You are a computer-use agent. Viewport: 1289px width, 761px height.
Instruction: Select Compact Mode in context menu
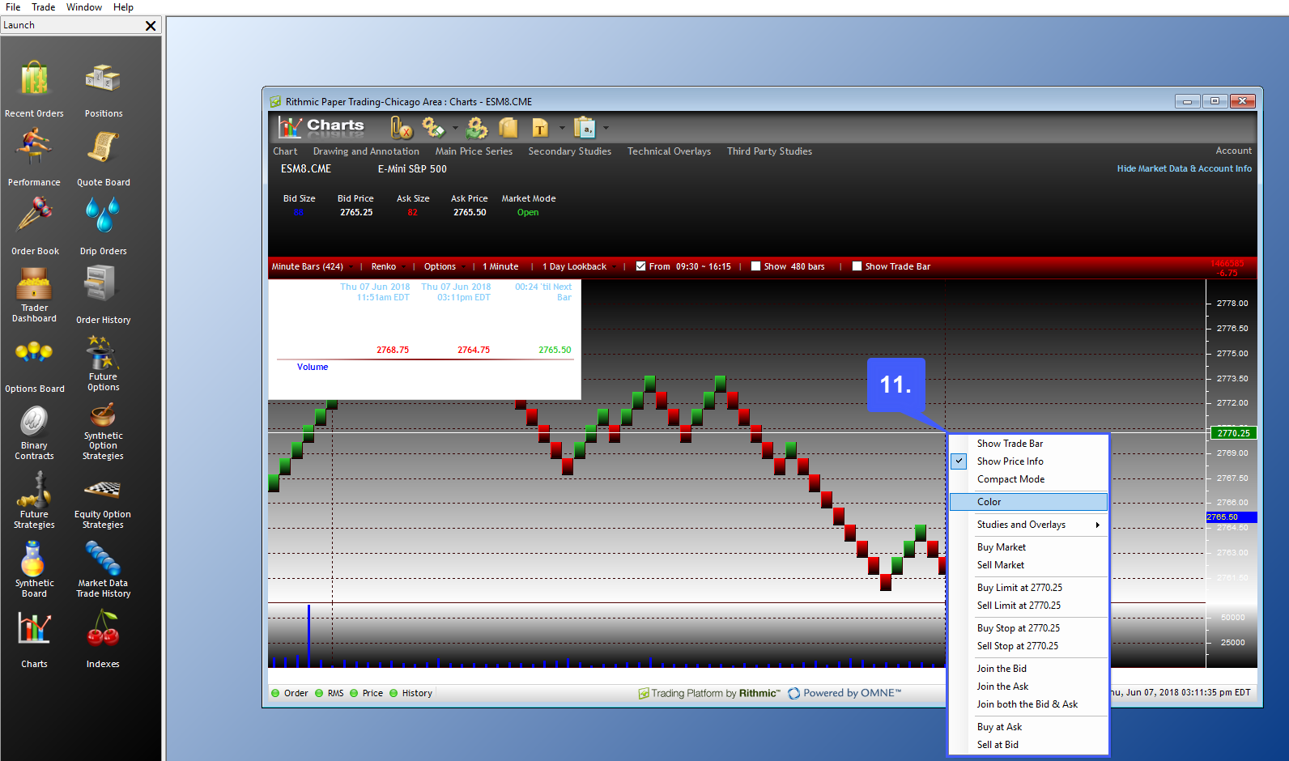click(1028, 479)
